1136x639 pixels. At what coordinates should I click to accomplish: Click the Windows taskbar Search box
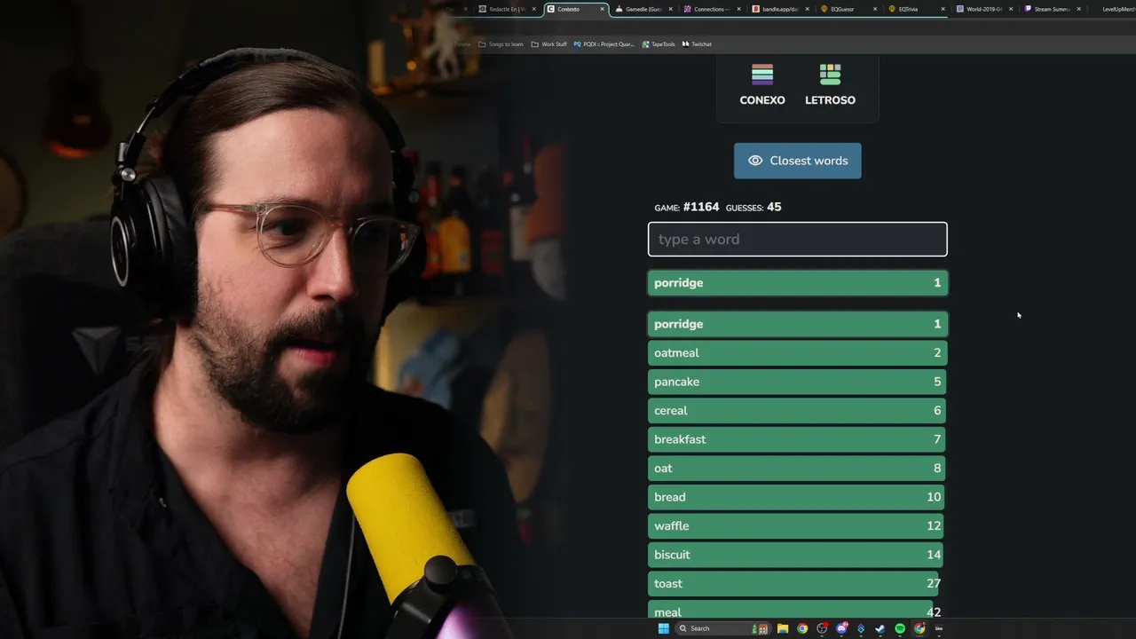(x=722, y=628)
